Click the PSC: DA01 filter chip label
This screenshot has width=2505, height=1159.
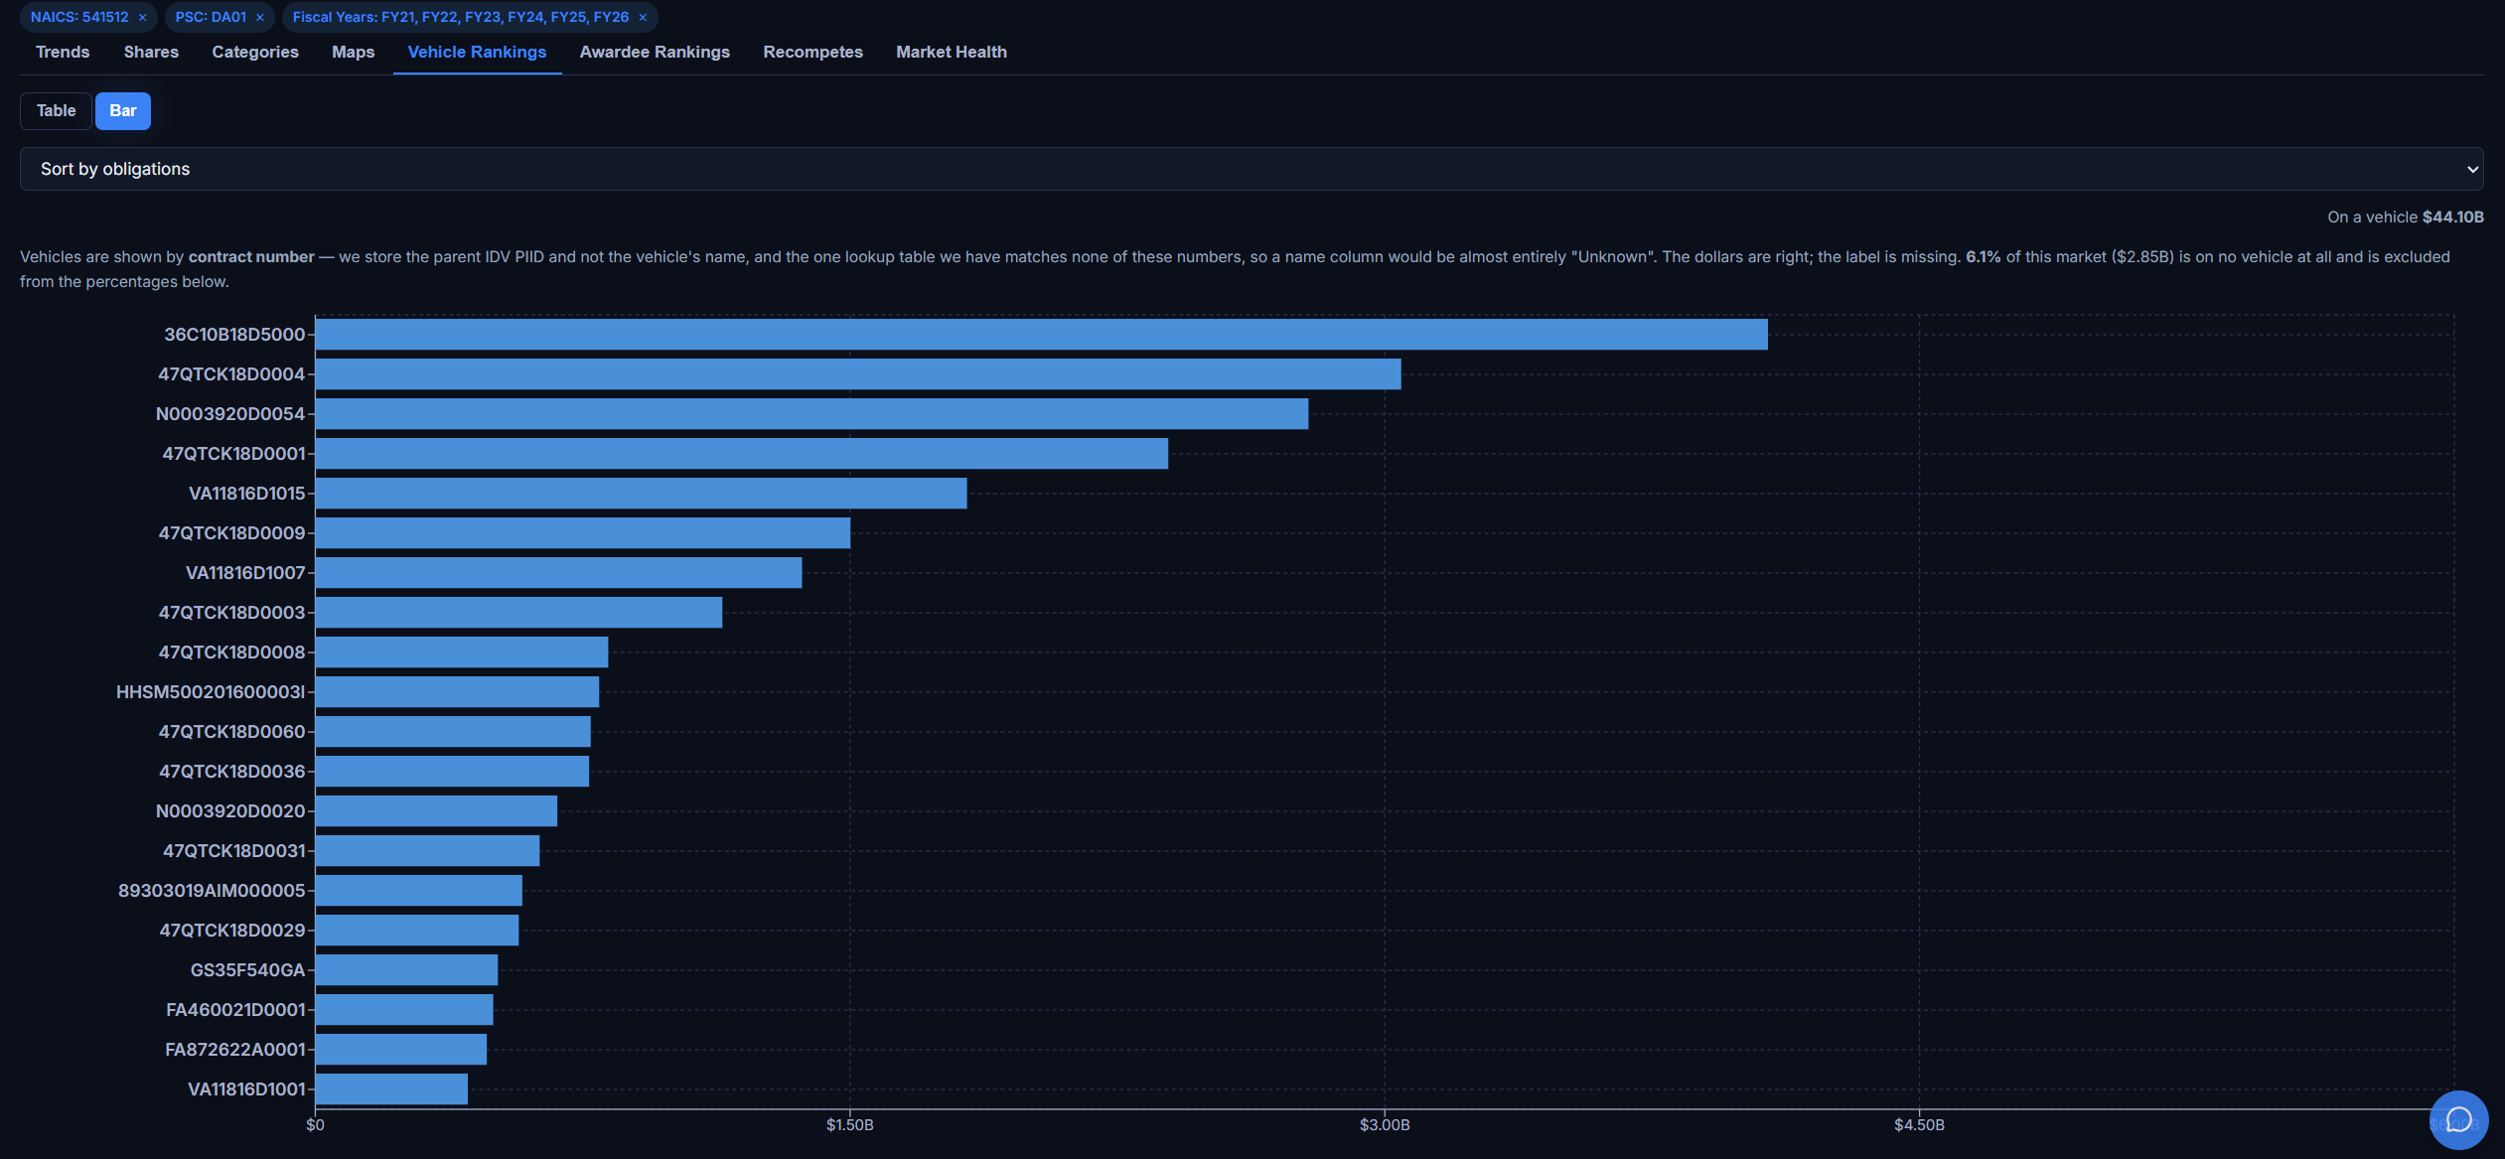[211, 17]
